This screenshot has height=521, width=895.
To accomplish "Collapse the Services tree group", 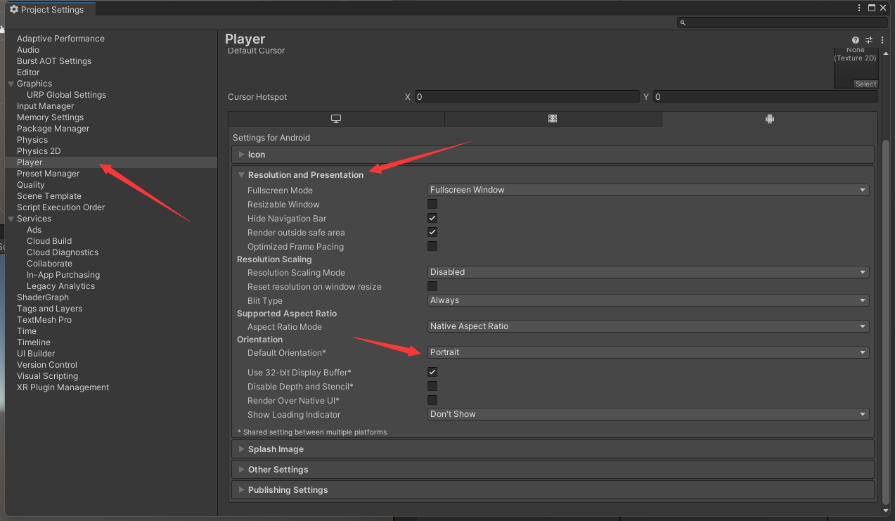I will 11,219.
